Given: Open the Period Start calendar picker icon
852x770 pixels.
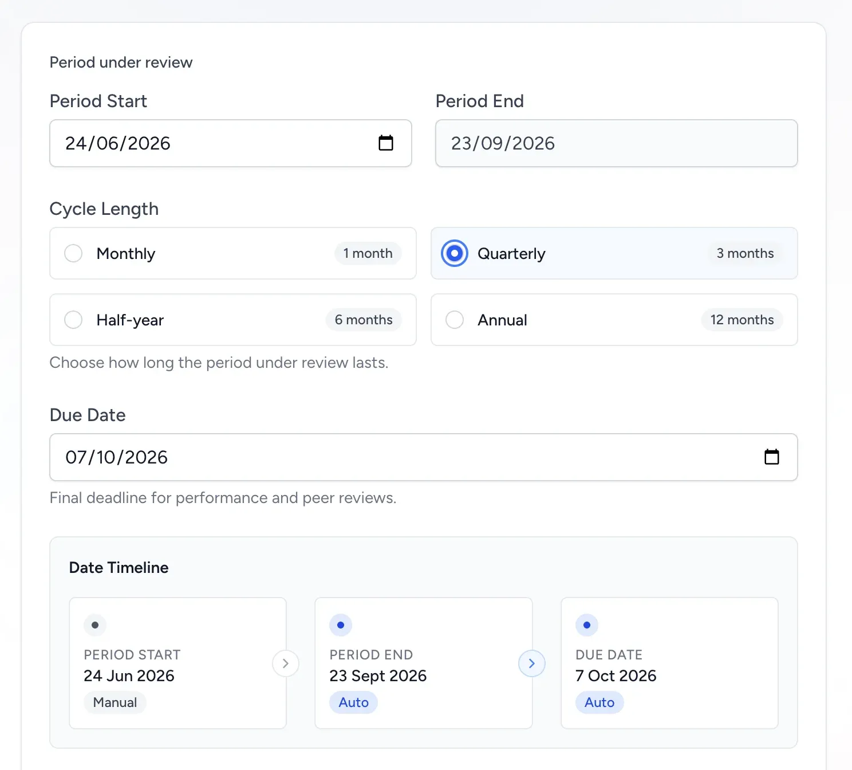Looking at the screenshot, I should click(386, 143).
